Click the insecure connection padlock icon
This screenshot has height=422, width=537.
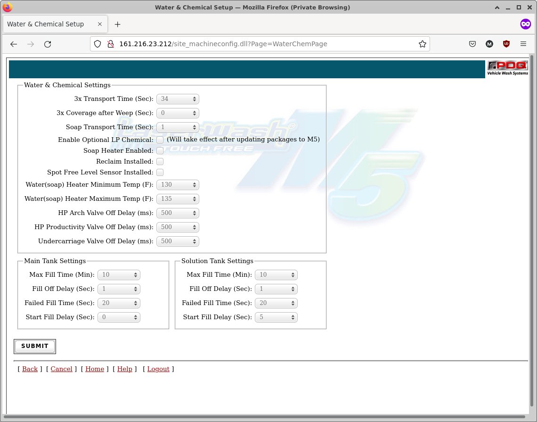(x=110, y=44)
